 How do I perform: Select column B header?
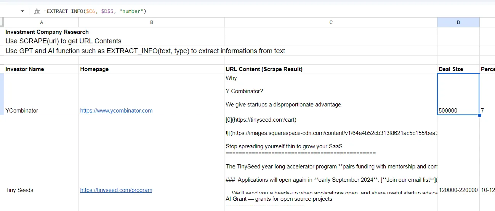tap(151, 22)
